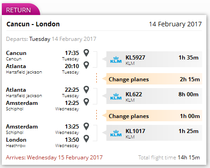Select the KL622 flight segment row
The image size is (210, 168).
154,96
